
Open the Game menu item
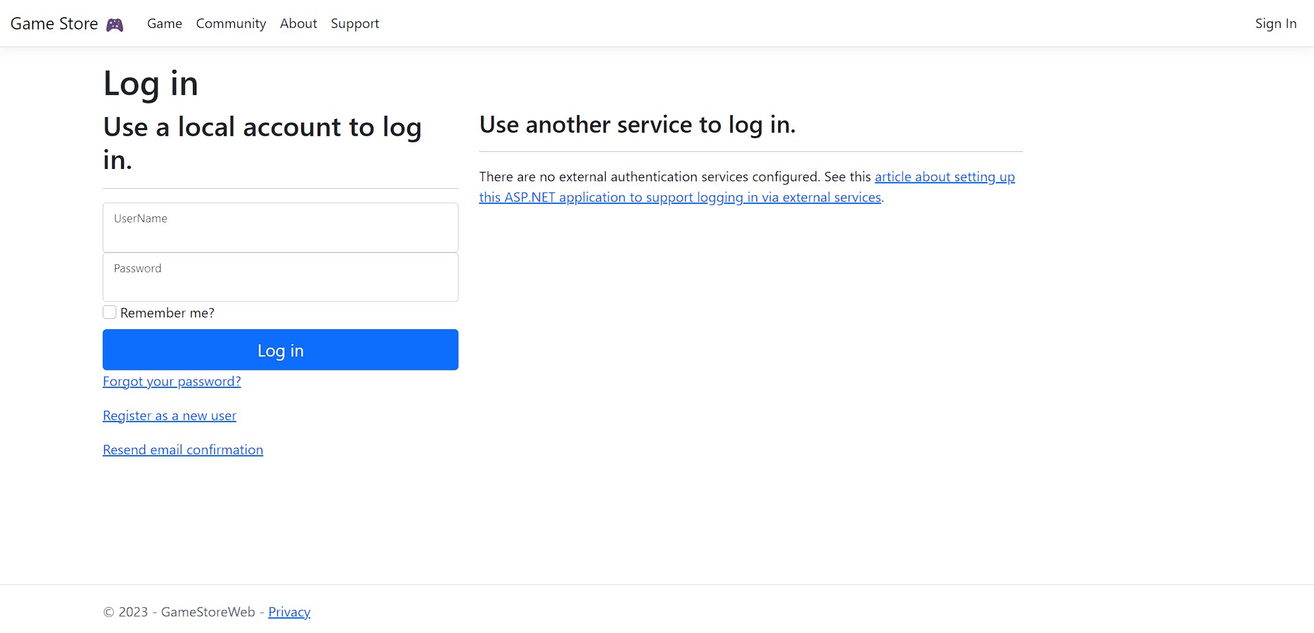click(x=164, y=23)
